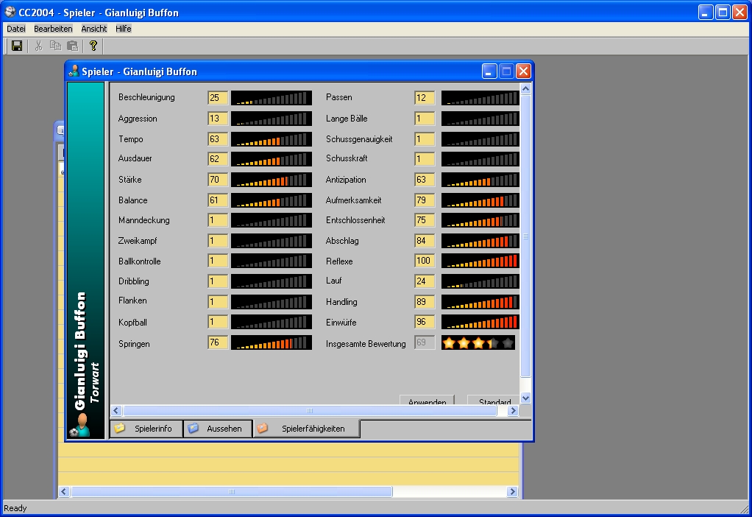Switch to the Spielerinfo tab

point(146,429)
